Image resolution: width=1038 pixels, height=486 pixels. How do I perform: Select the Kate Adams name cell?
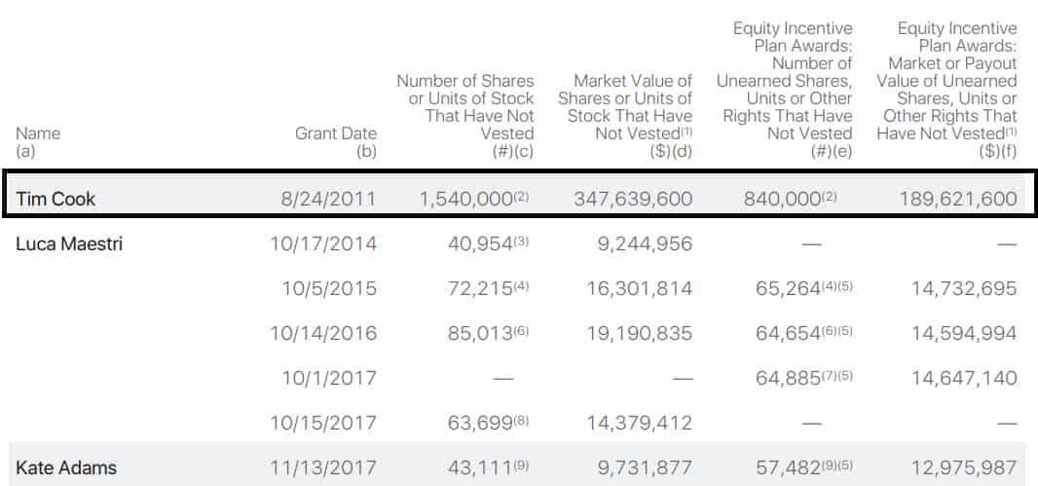click(x=66, y=467)
